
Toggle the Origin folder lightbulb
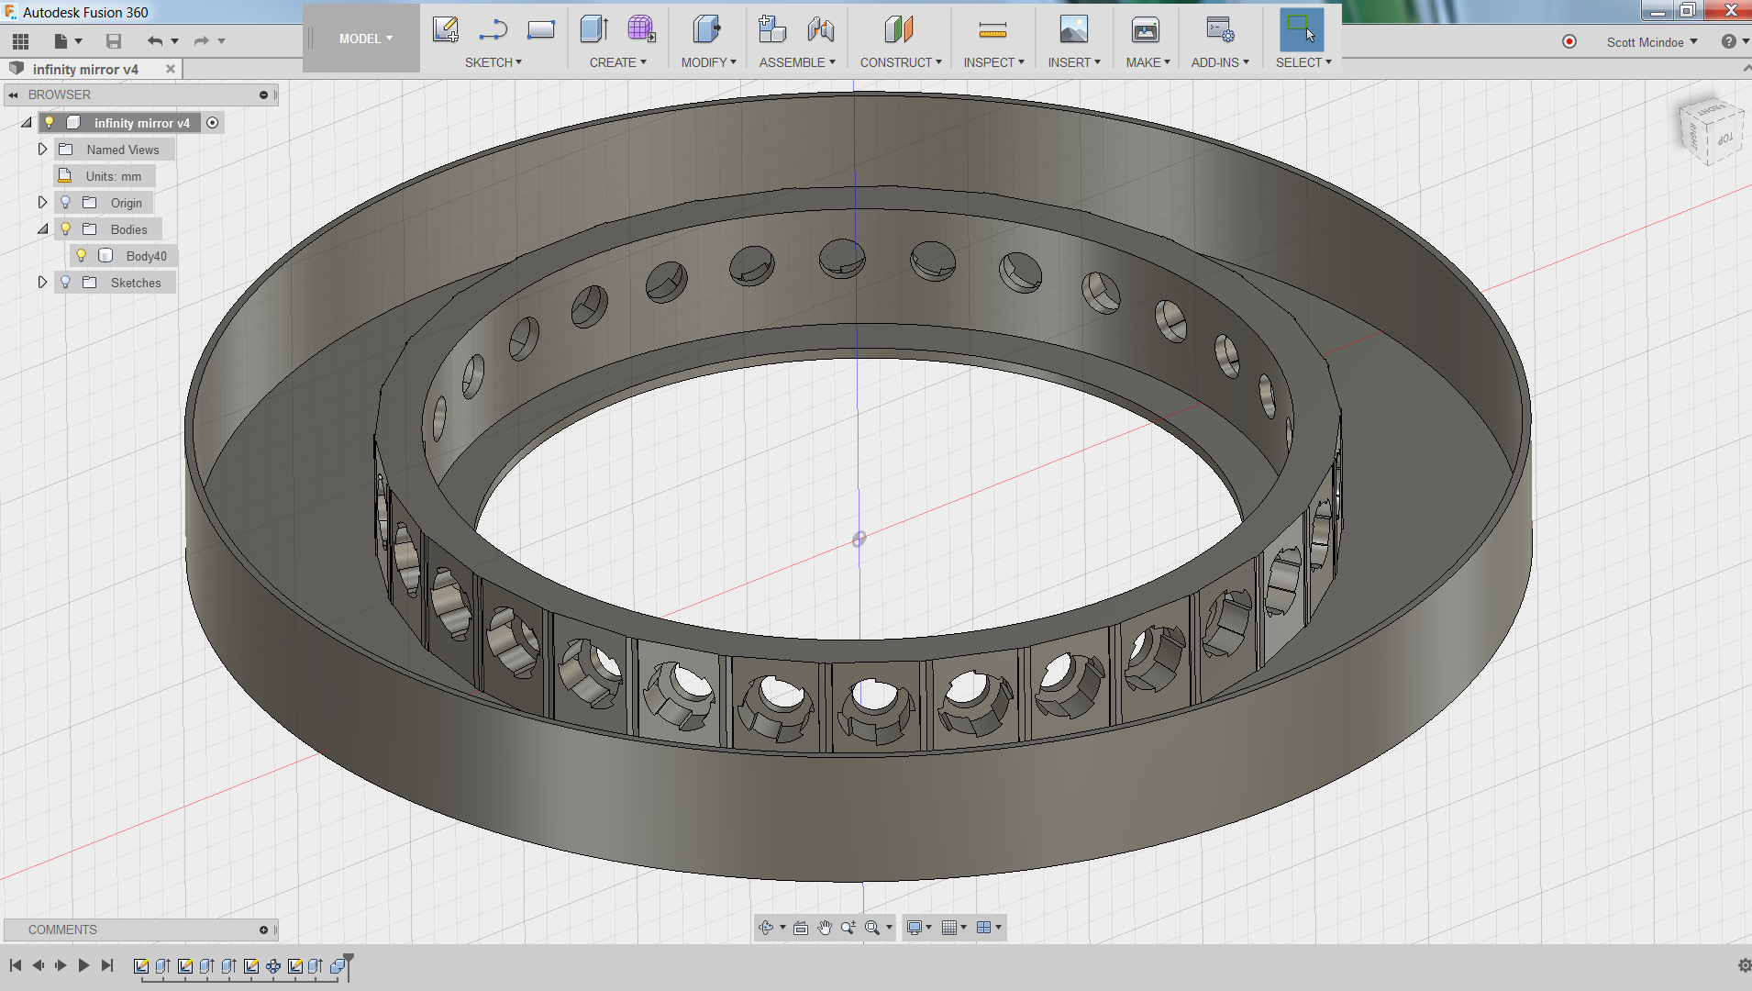(65, 203)
